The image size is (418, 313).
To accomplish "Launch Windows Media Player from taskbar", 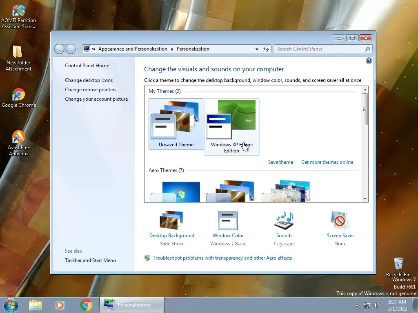I will (60, 305).
